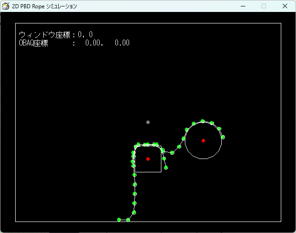Click the red center point inside the circle
Image resolution: width=296 pixels, height=233 pixels.
(203, 141)
